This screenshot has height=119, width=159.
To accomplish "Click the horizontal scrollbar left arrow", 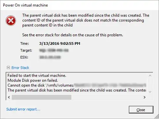I will click(x=9, y=97).
